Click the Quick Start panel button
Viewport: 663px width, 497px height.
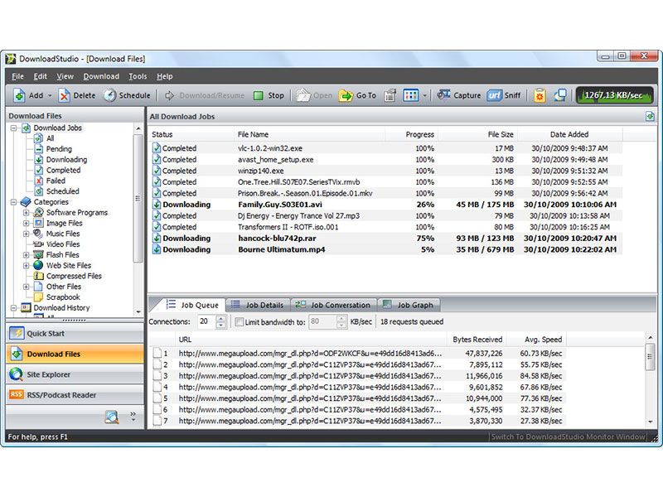tap(47, 334)
